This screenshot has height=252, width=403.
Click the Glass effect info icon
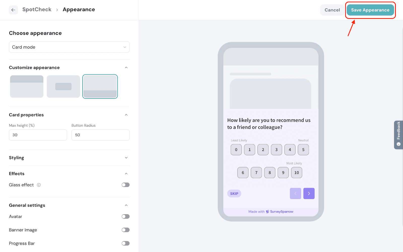[39, 185]
